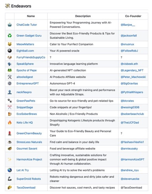The image size is (152, 194).
Task: Click the scissors icon next to SnippetSage
Action: point(10,107)
